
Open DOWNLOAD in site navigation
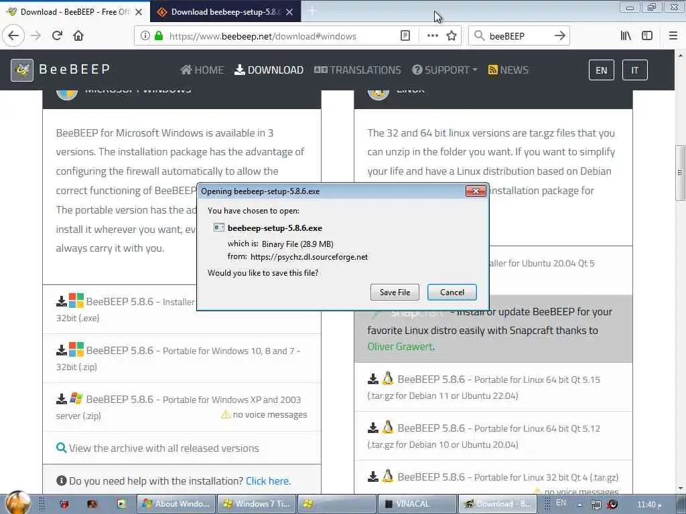coord(269,70)
